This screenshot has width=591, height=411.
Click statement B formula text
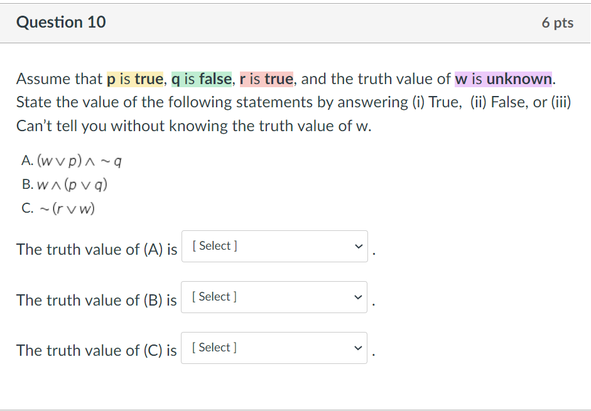tap(69, 184)
